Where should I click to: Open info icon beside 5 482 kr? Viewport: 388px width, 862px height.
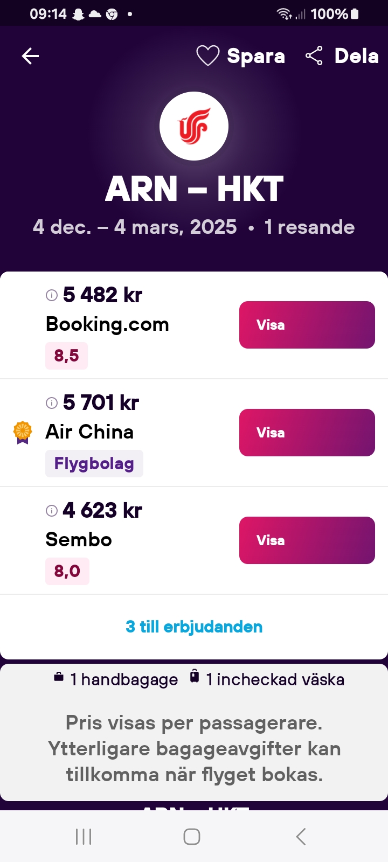point(52,295)
